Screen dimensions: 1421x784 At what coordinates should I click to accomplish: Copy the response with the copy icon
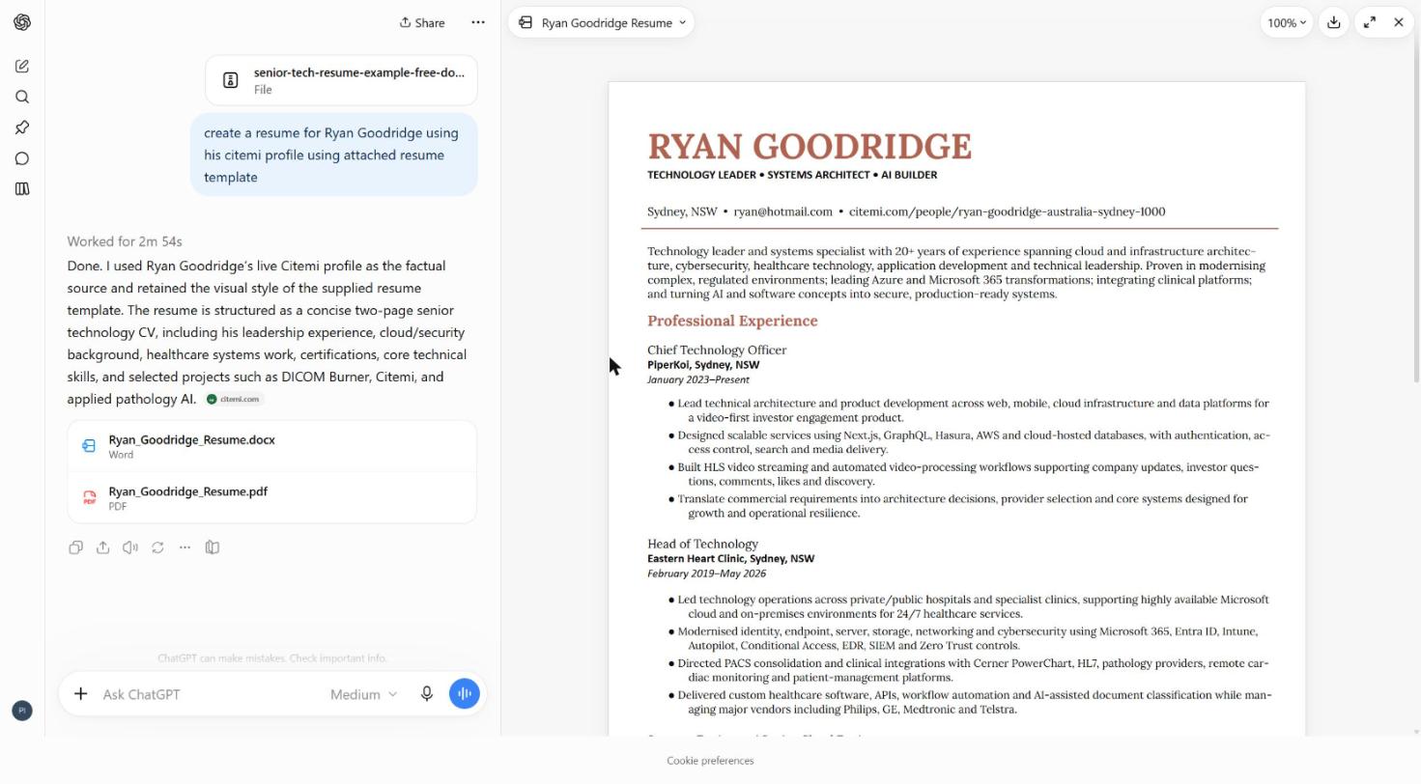point(75,547)
